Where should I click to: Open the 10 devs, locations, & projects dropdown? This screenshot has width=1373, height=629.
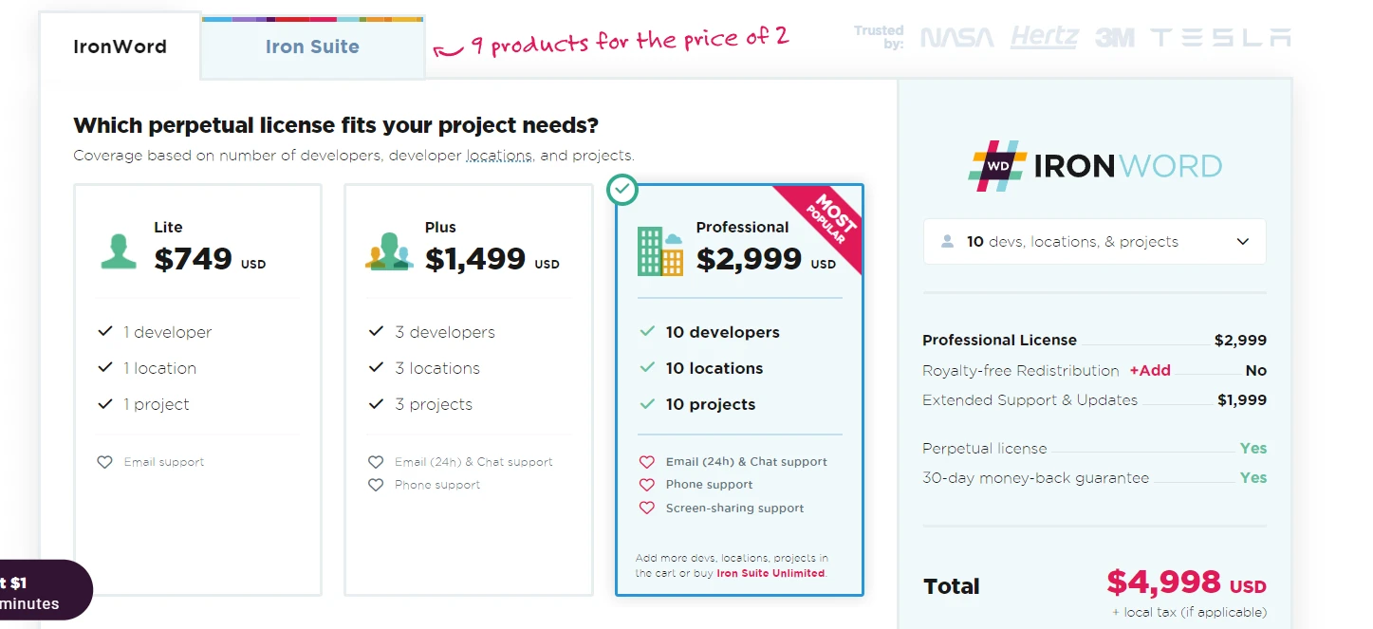click(1094, 242)
